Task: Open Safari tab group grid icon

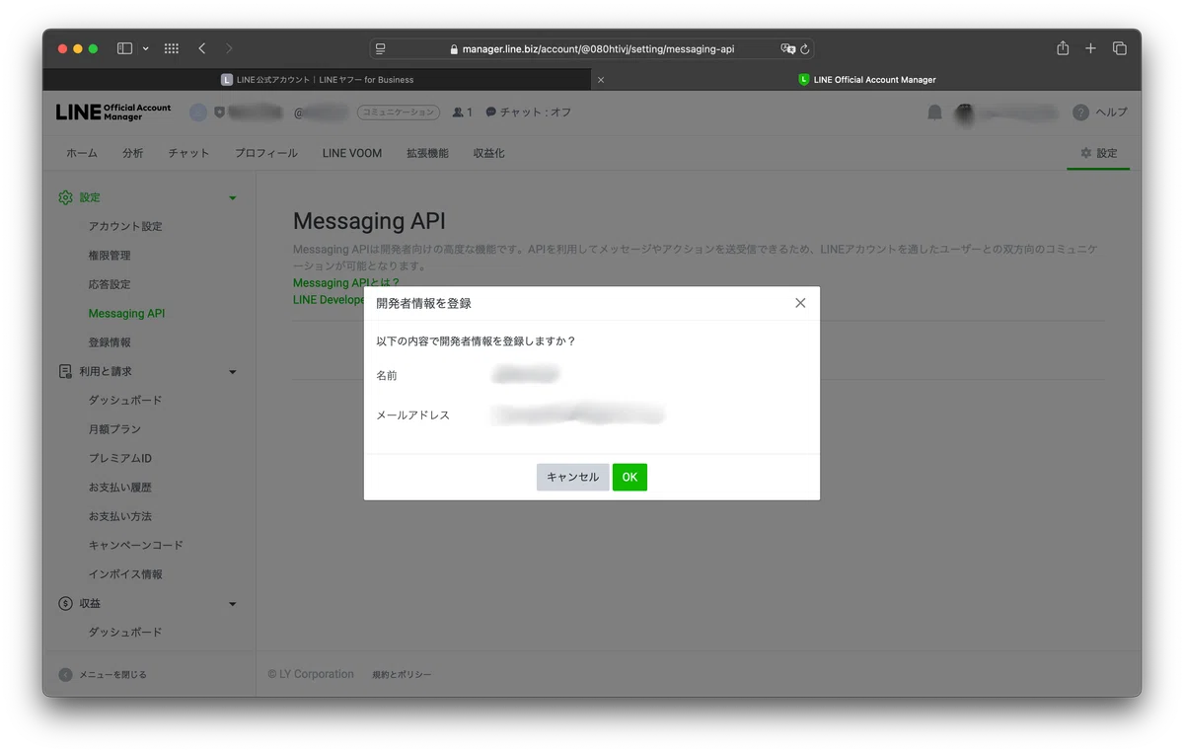Action: coord(171,48)
